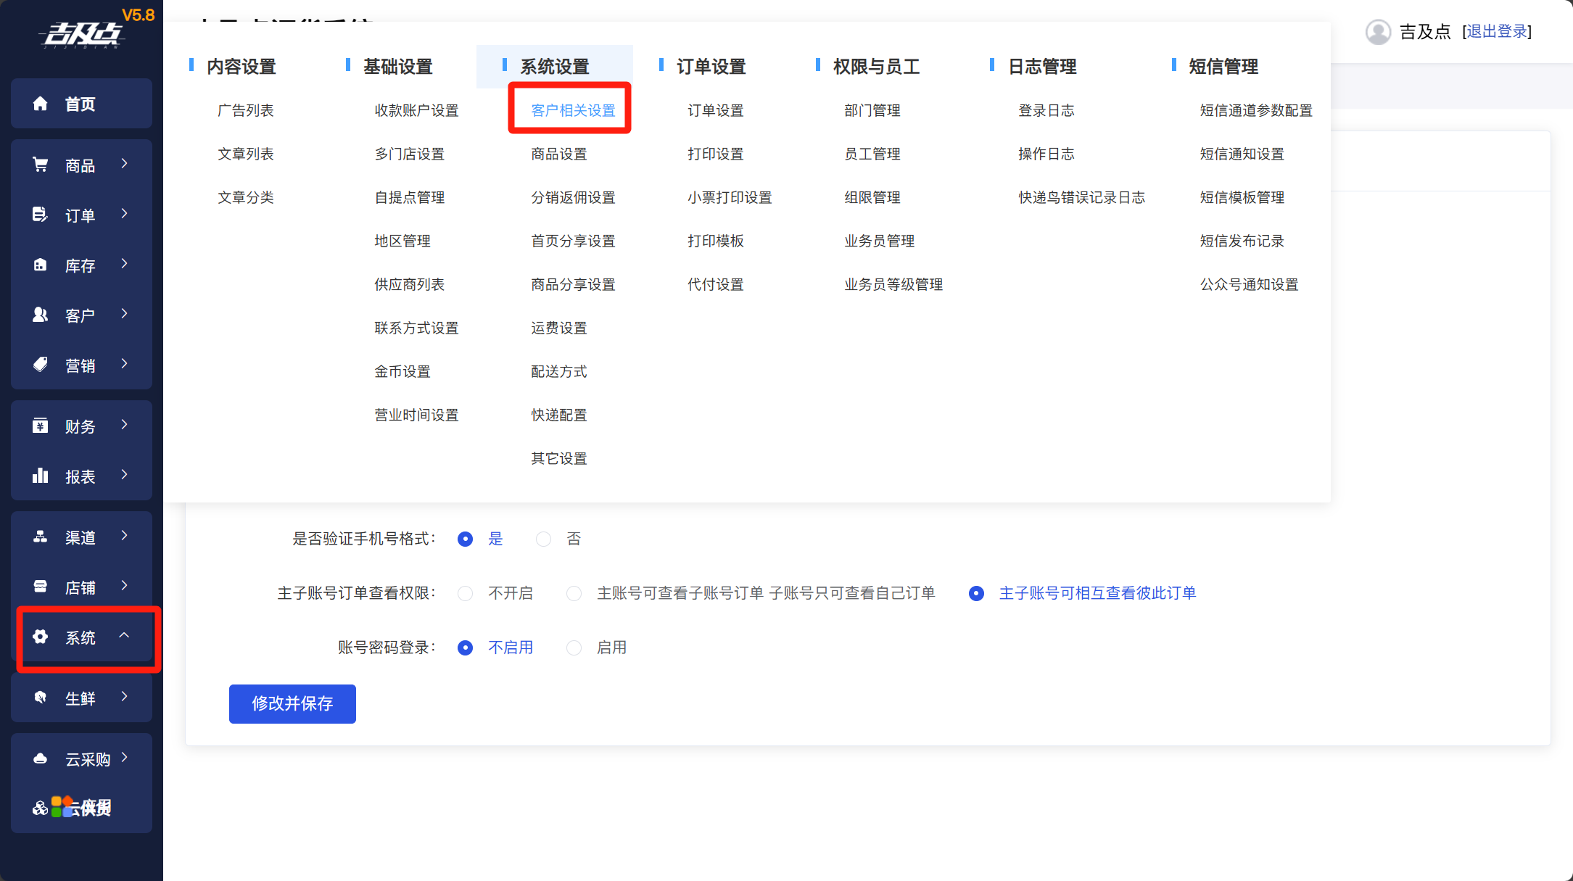Open 客户相关设置 in system settings menu

pyautogui.click(x=573, y=110)
